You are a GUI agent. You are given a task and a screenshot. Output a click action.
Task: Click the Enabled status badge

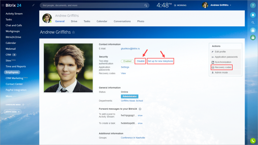pos(127,61)
